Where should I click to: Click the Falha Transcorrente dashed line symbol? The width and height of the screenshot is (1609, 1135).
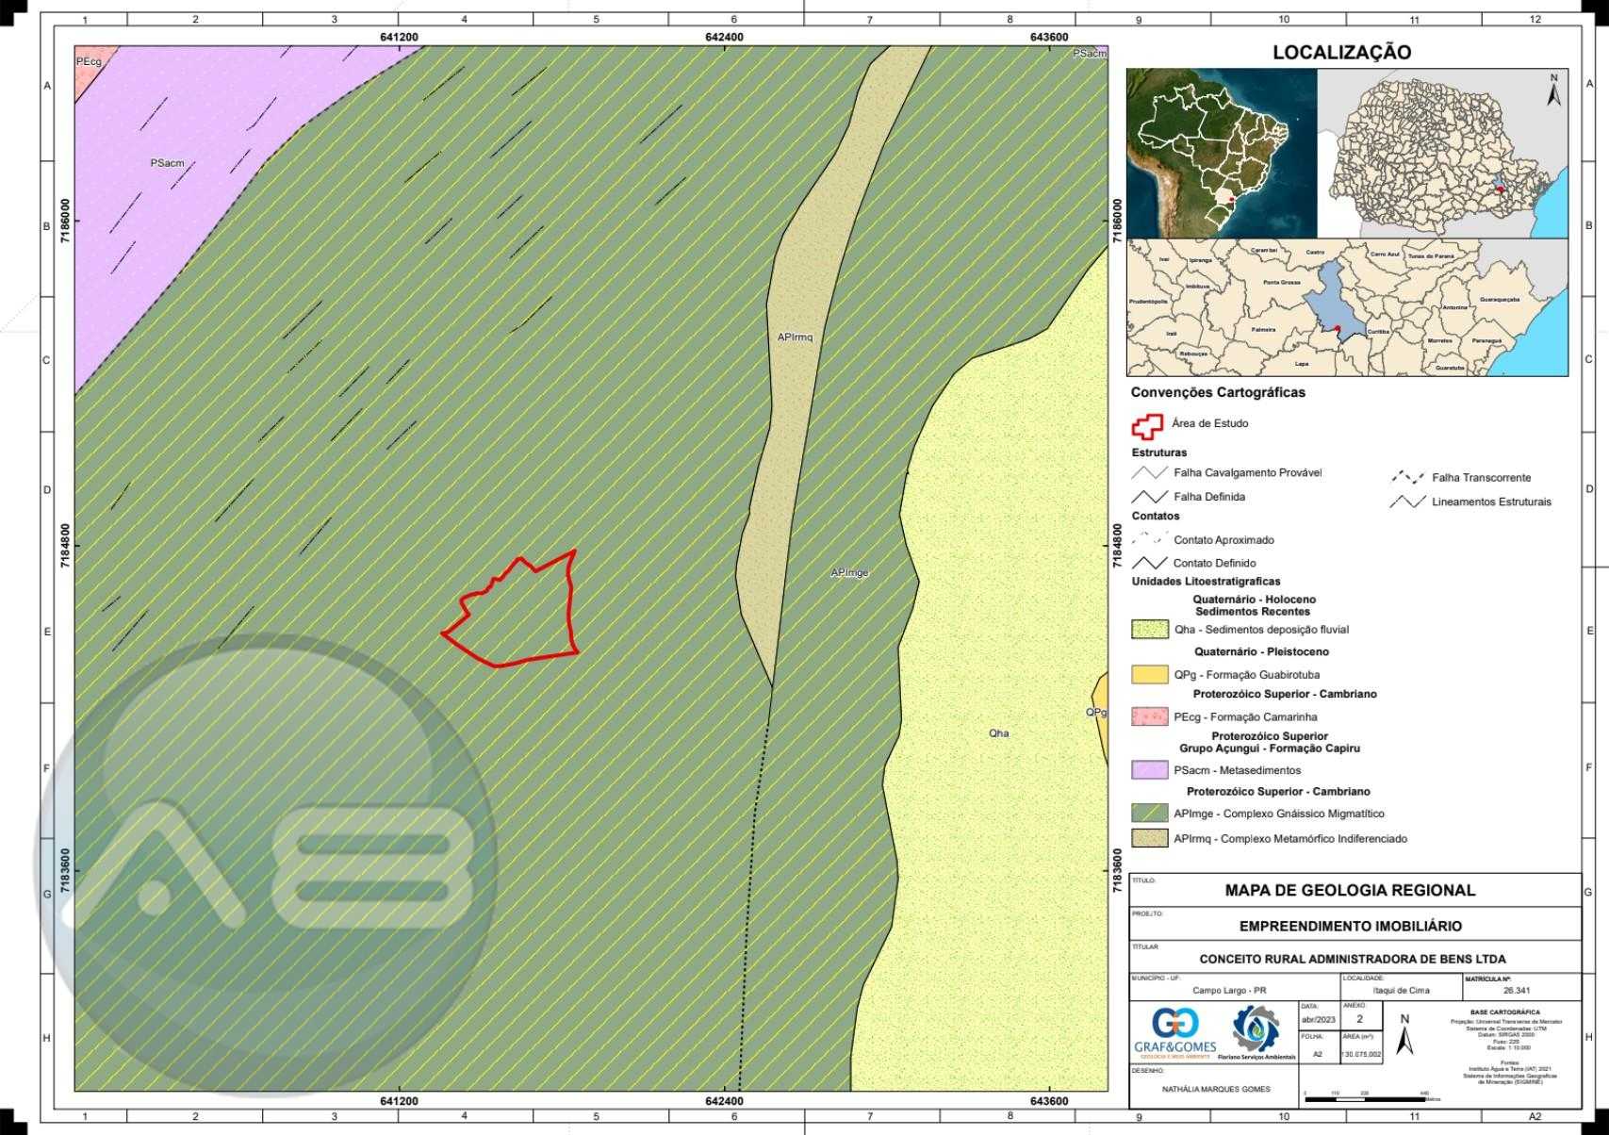[x=1407, y=478]
